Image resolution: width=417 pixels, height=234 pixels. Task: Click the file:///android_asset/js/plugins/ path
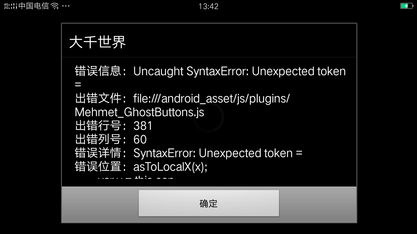click(211, 98)
